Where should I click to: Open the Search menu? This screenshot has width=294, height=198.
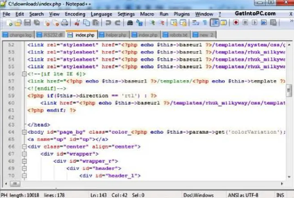pos(36,14)
